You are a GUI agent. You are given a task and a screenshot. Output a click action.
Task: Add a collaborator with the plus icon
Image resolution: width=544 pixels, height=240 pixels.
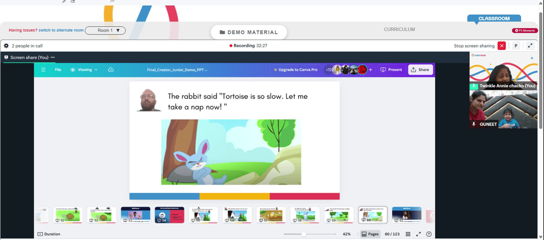point(370,70)
